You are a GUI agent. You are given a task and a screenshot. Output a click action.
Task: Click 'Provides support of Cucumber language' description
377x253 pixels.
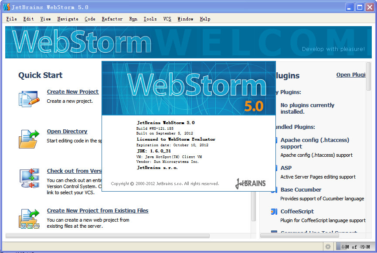pos(322,199)
